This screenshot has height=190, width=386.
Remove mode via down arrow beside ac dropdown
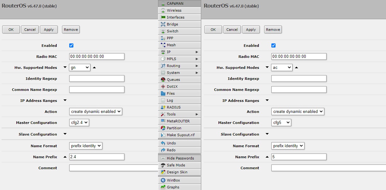267,67
